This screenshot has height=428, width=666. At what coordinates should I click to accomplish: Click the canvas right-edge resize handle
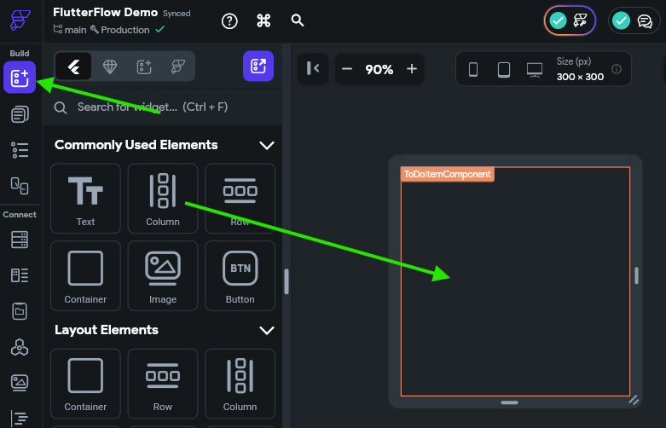pyautogui.click(x=636, y=275)
